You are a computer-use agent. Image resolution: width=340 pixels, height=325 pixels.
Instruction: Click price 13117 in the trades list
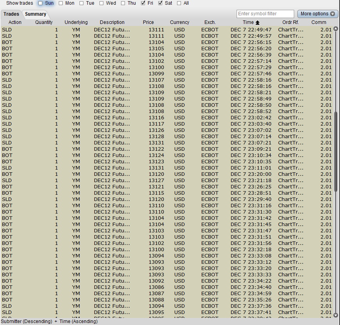(x=156, y=124)
